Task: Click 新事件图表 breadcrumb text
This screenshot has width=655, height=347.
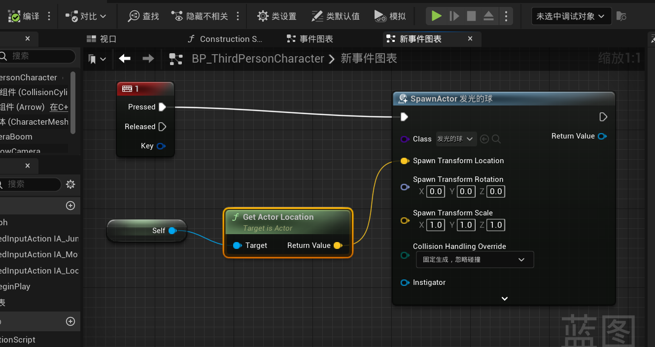Action: point(369,59)
